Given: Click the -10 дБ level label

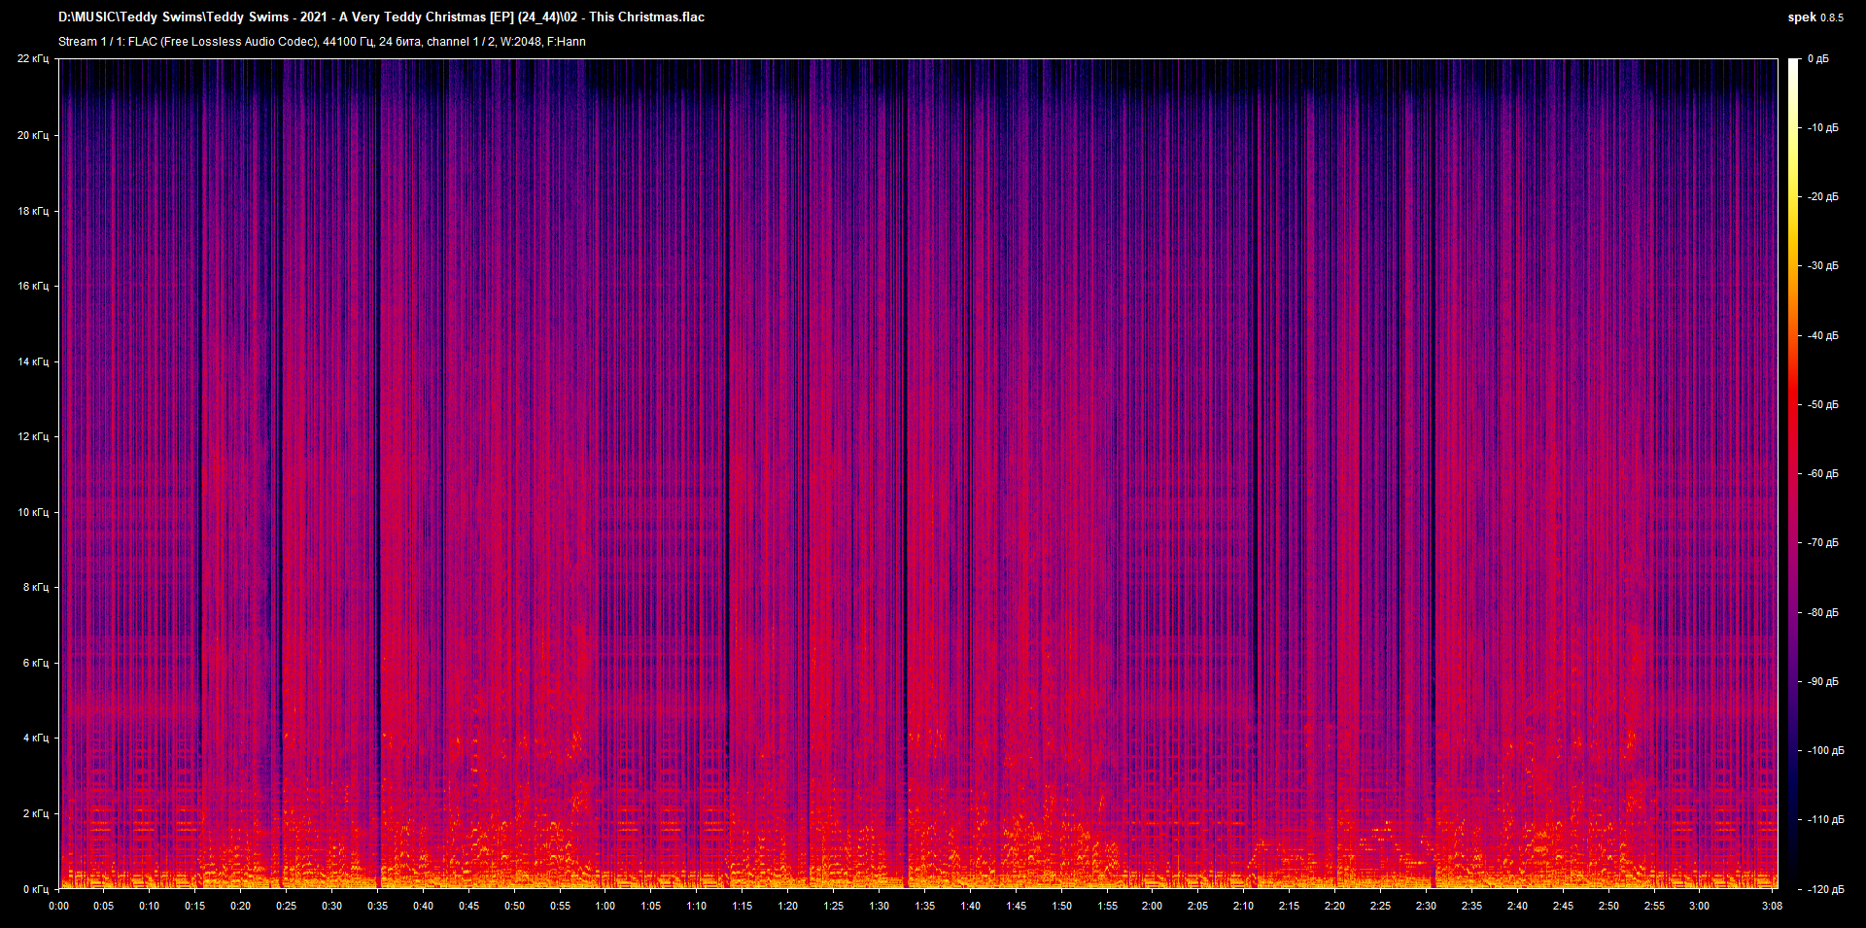Looking at the screenshot, I should tap(1821, 127).
